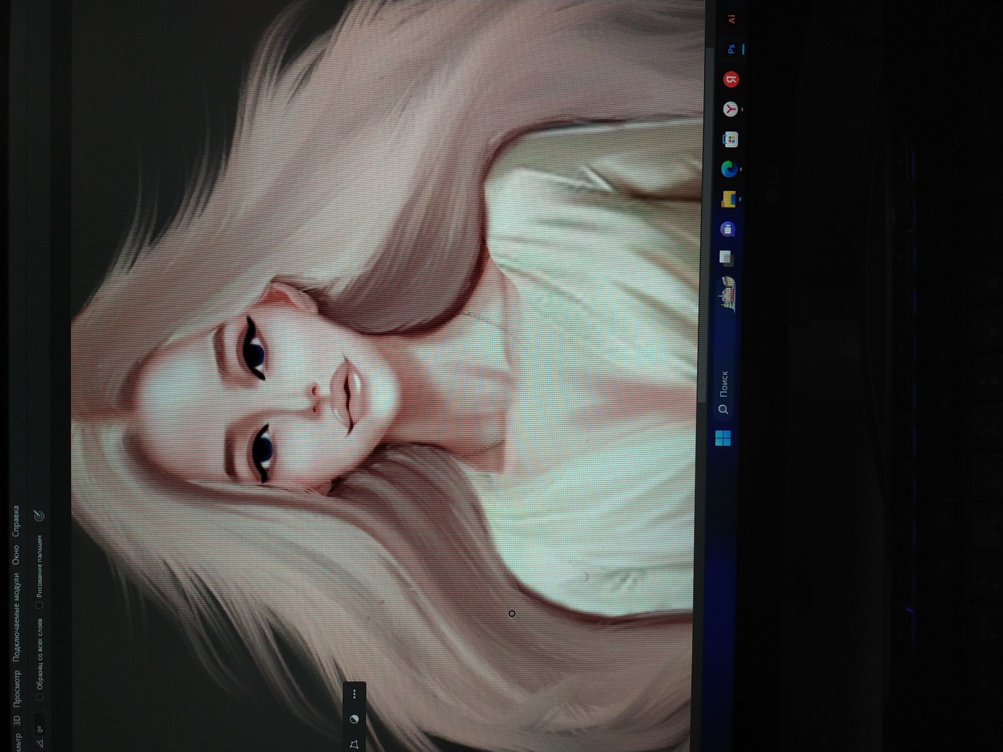Open Microsoft Edge from the taskbar
Image resolution: width=1003 pixels, height=752 pixels.
point(729,169)
